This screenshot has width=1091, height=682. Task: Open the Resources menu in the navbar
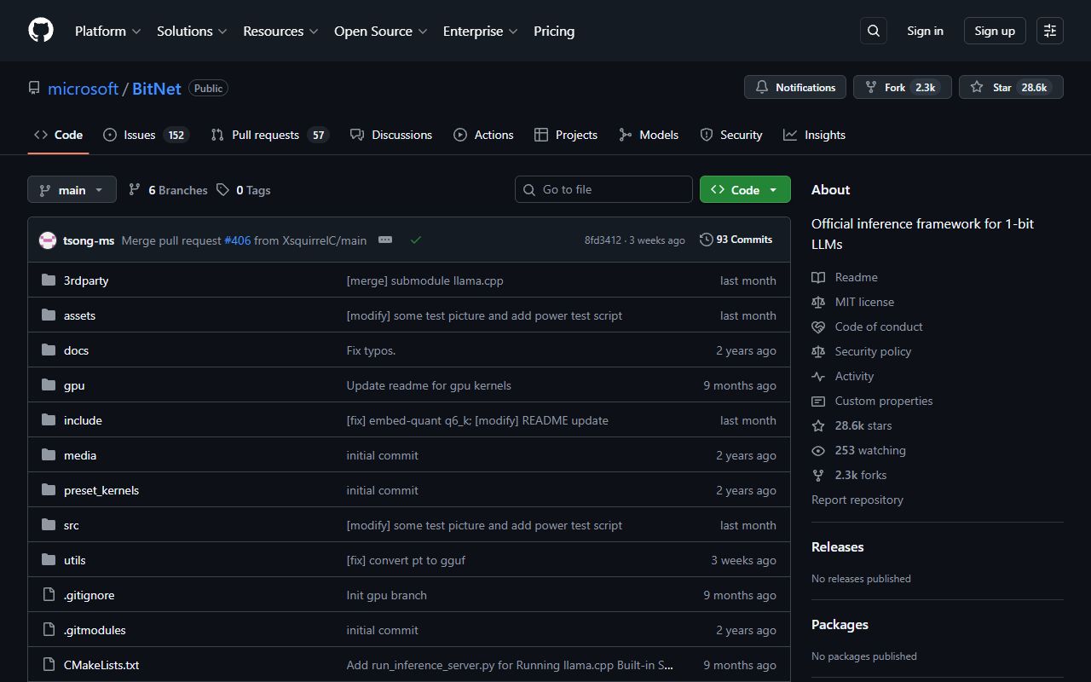pyautogui.click(x=280, y=31)
